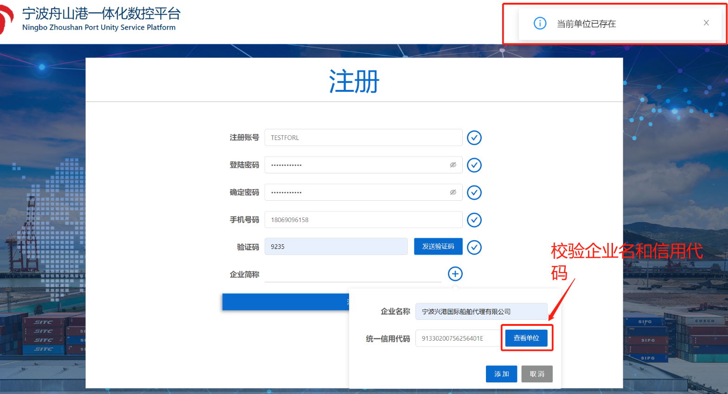Click the 验证码 input containing 9235
The image size is (728, 394).
[336, 247]
